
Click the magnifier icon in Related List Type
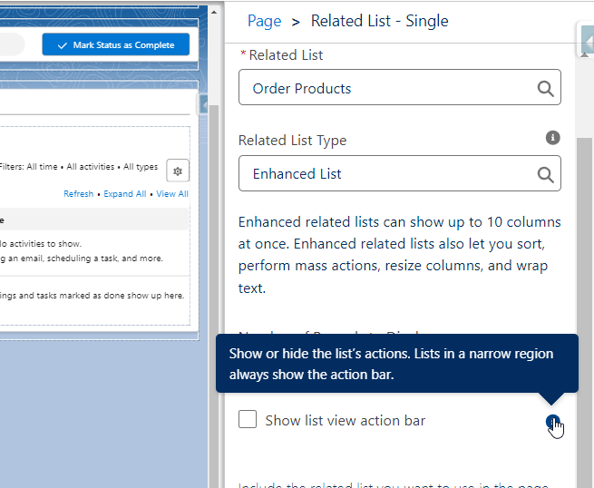pos(545,174)
